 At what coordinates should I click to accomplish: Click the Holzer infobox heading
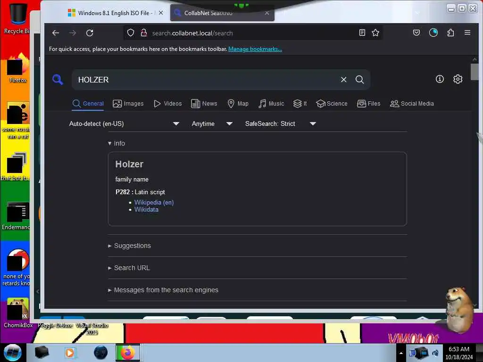(129, 164)
